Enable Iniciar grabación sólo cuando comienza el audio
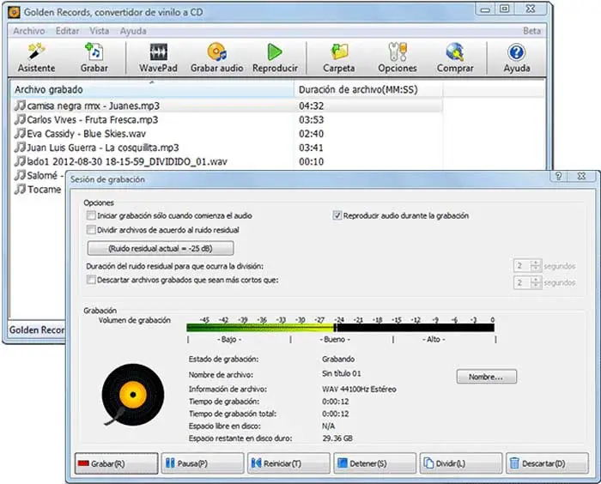601x484 pixels. point(91,215)
